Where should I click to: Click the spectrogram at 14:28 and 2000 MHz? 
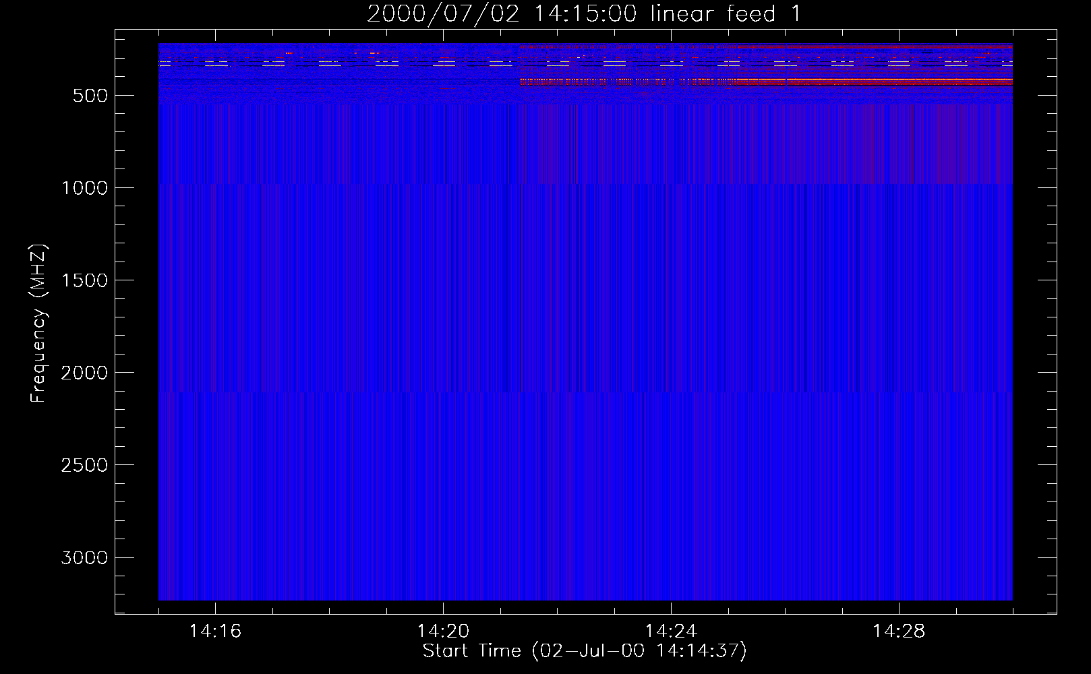(899, 372)
